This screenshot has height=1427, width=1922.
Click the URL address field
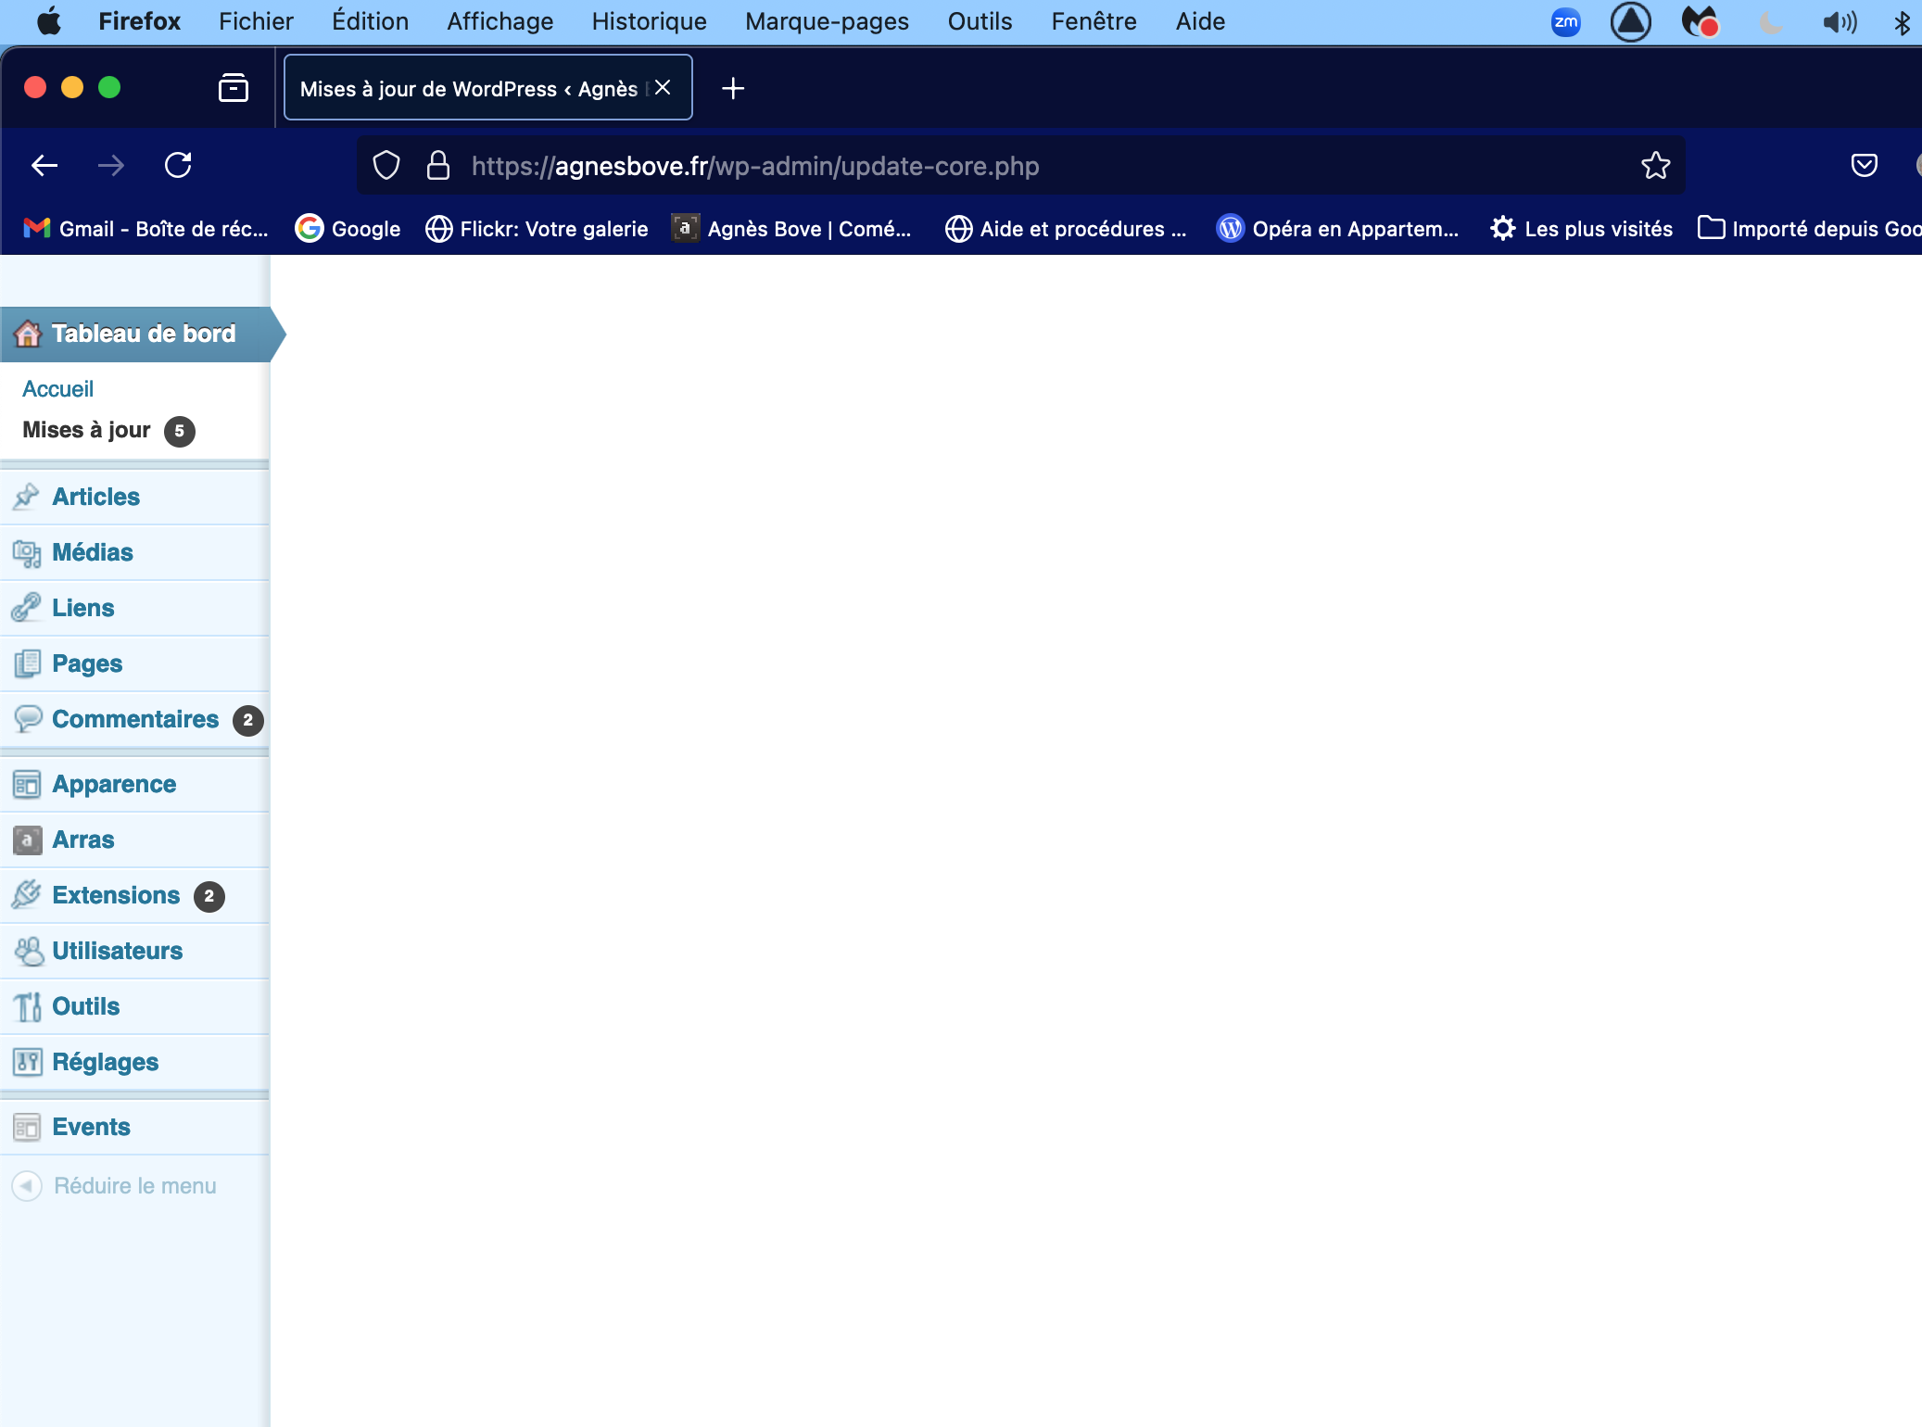coord(1019,166)
